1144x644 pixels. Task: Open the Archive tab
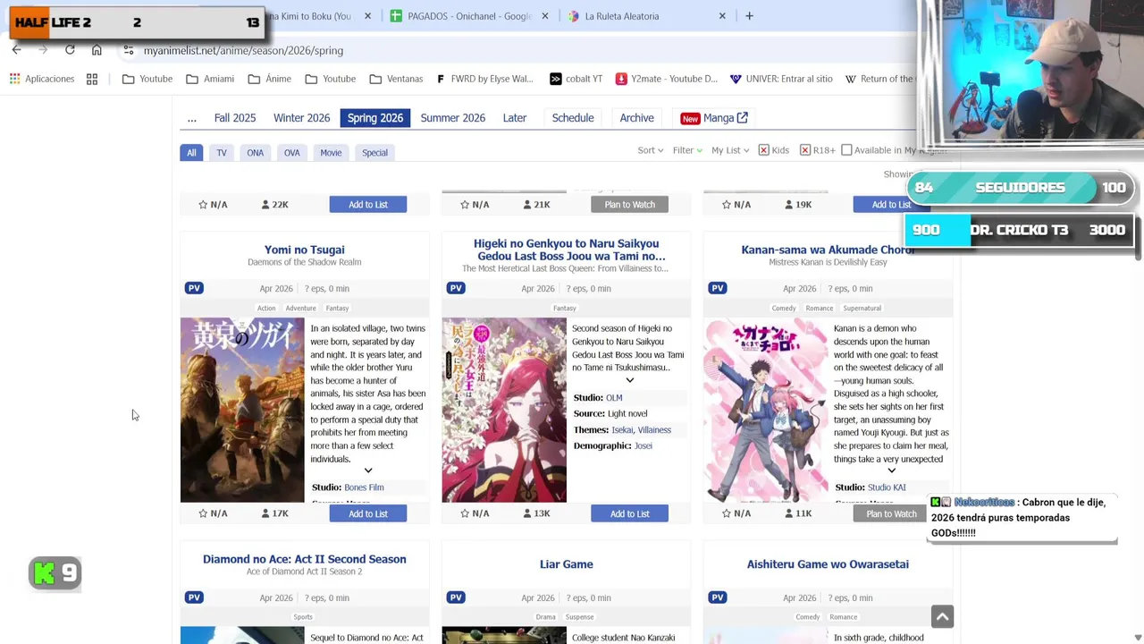(637, 118)
